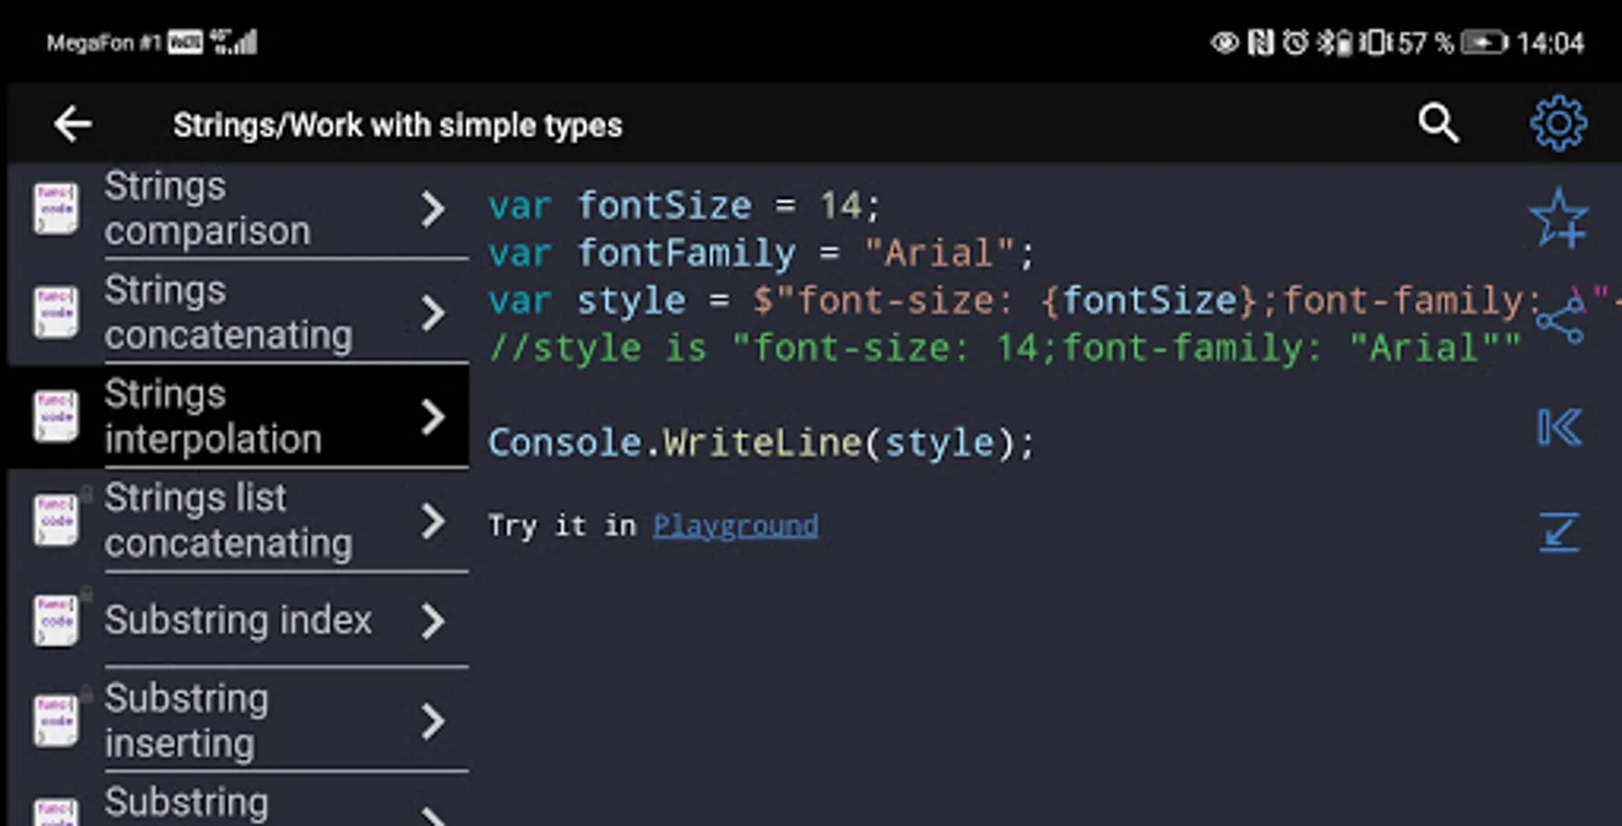
Task: Tap the //style is comment line
Action: tap(1005, 349)
